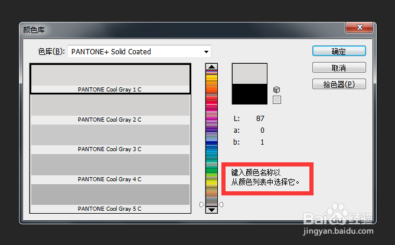Click the up arrow above the color strip

click(211, 67)
